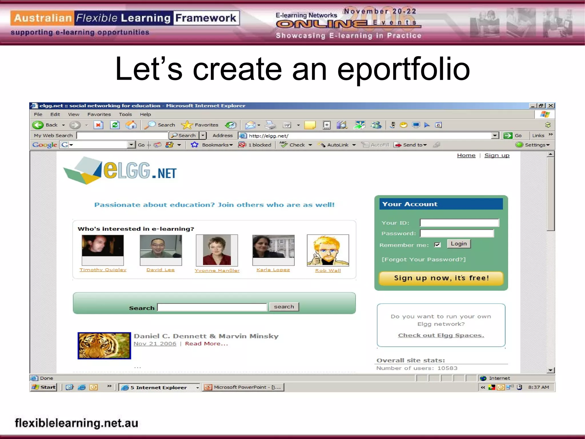585x439 pixels.
Task: Click the Home link at top
Action: point(466,155)
